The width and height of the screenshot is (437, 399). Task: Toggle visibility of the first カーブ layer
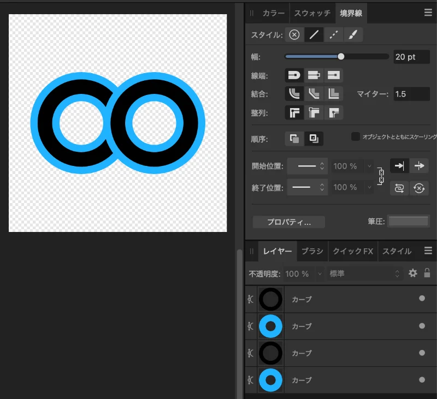pyautogui.click(x=422, y=299)
